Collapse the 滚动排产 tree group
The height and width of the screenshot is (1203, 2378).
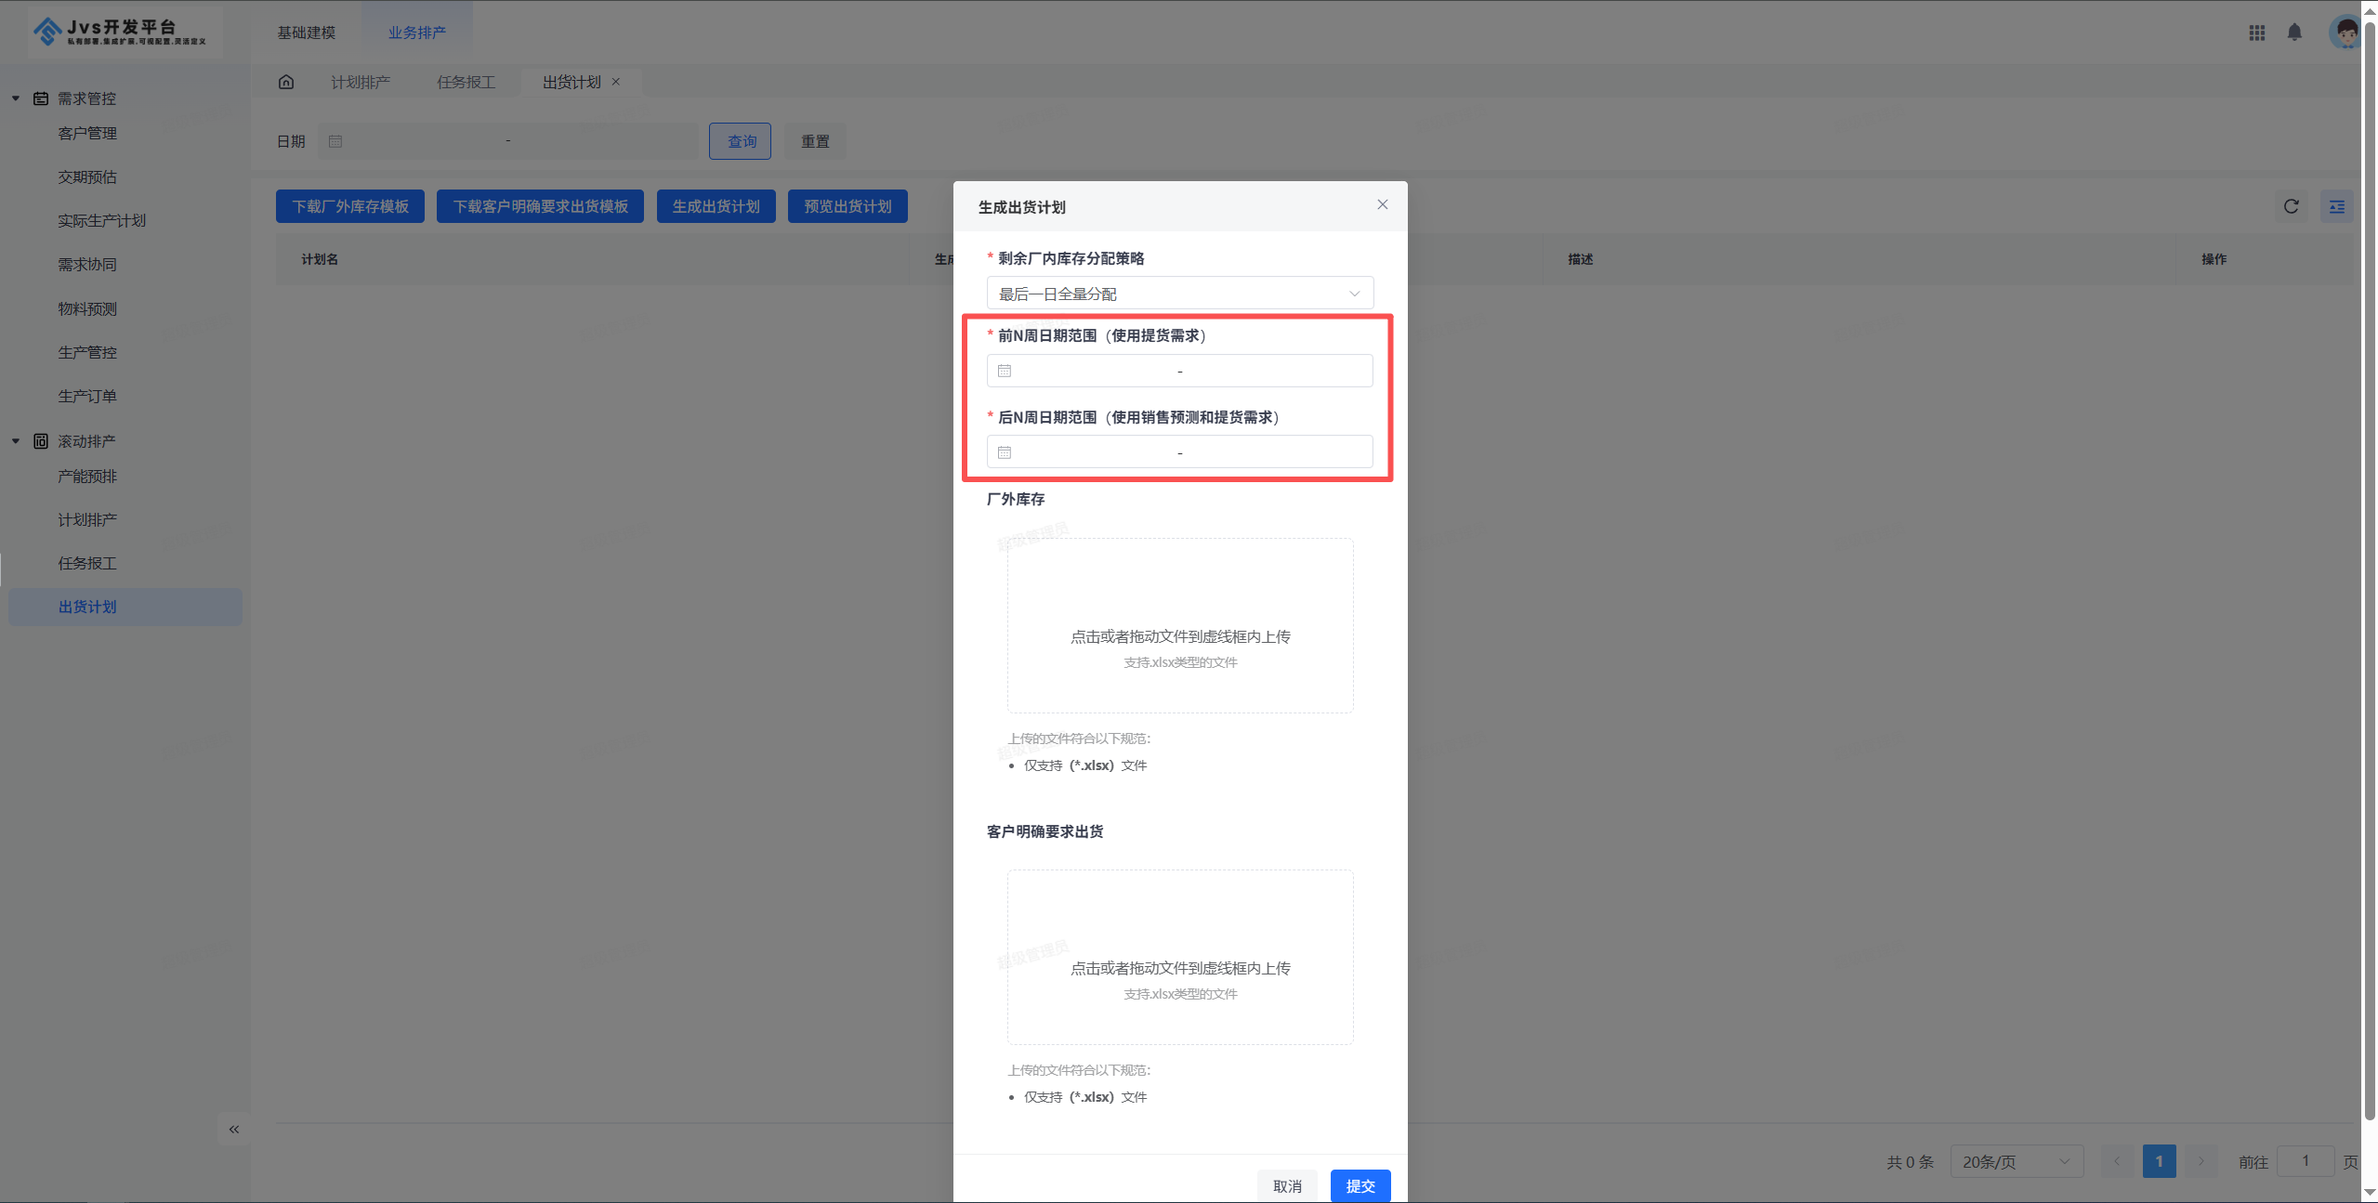coord(16,441)
